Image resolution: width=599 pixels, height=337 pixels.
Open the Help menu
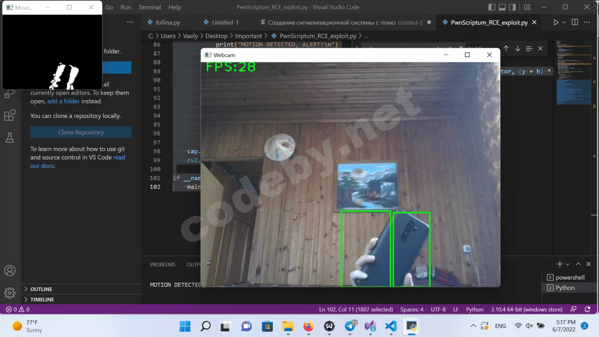click(x=175, y=7)
